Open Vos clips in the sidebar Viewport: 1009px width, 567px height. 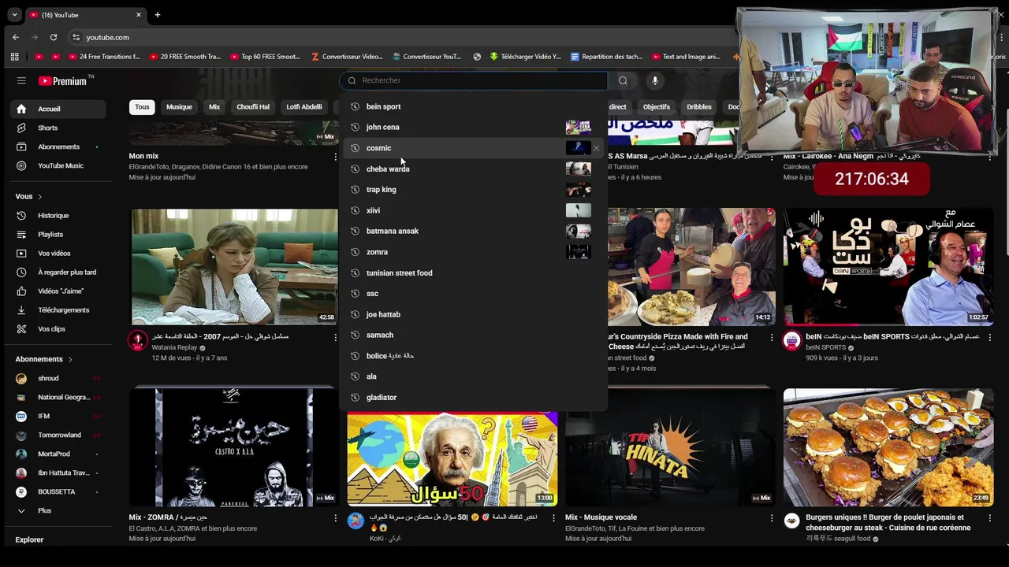click(x=59, y=328)
